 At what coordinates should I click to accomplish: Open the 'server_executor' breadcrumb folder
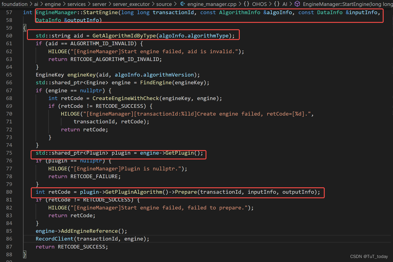(131, 4)
